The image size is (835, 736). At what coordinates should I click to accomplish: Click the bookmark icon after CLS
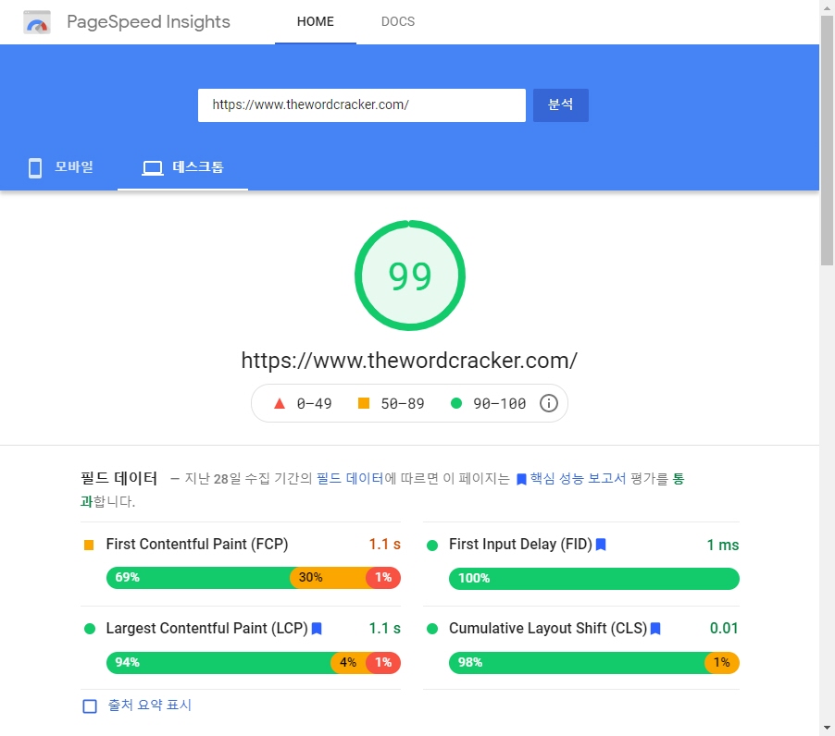click(x=655, y=629)
